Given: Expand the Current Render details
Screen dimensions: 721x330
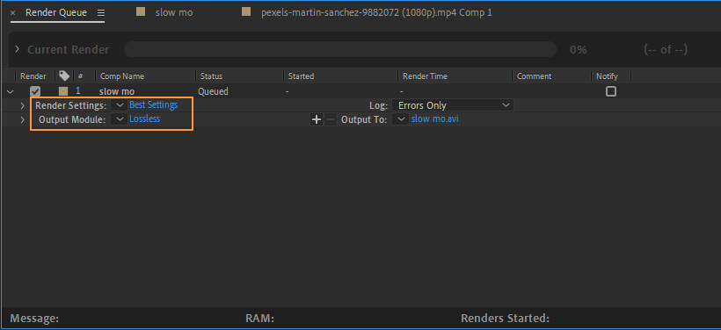Looking at the screenshot, I should [17, 49].
